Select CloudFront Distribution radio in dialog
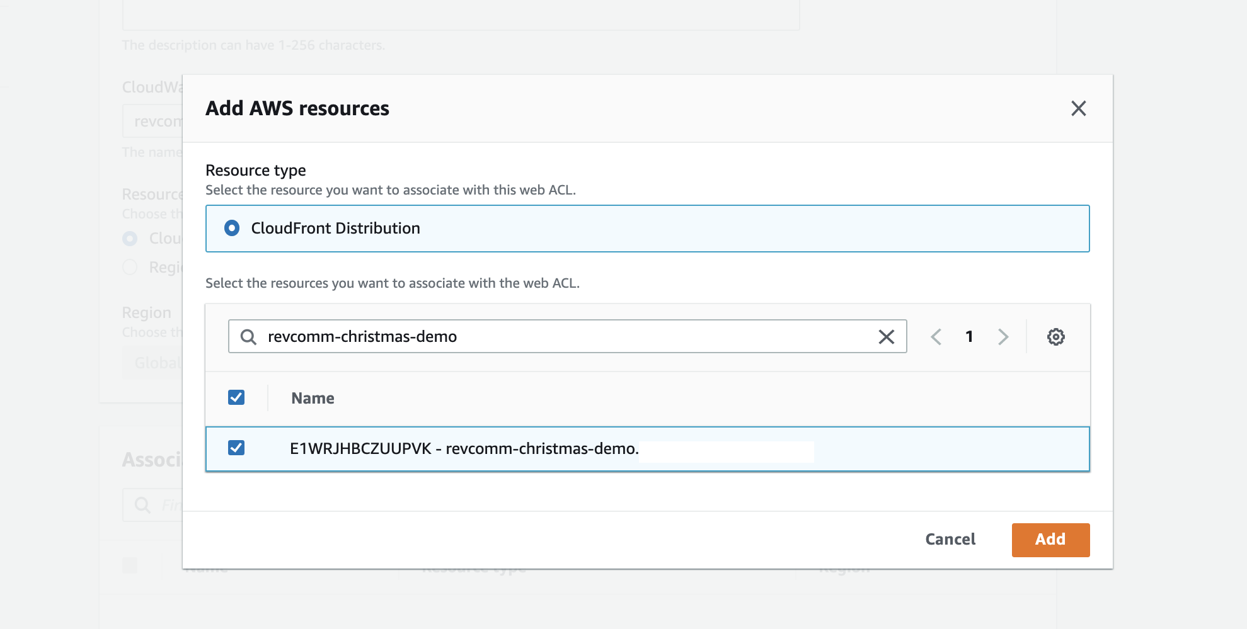This screenshot has height=629, width=1247. click(232, 228)
